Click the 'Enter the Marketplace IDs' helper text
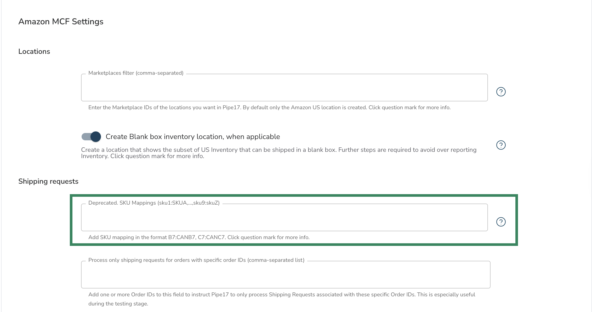 pyautogui.click(x=269, y=107)
